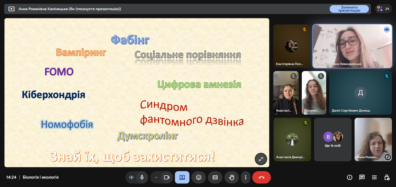The width and height of the screenshot is (396, 187).
Task: Click muted mic icon on Даніл's tile
Action: pos(386,76)
